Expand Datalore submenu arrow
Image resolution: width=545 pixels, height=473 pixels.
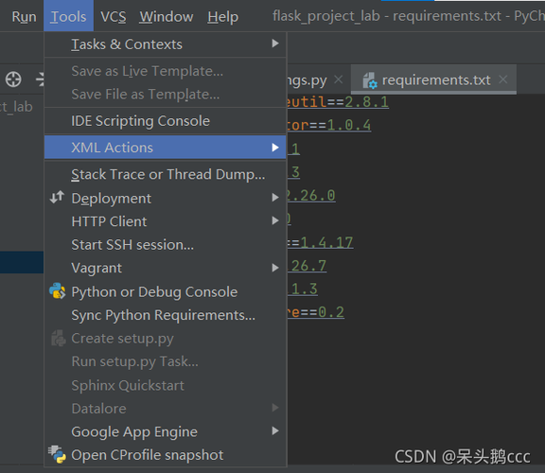275,408
